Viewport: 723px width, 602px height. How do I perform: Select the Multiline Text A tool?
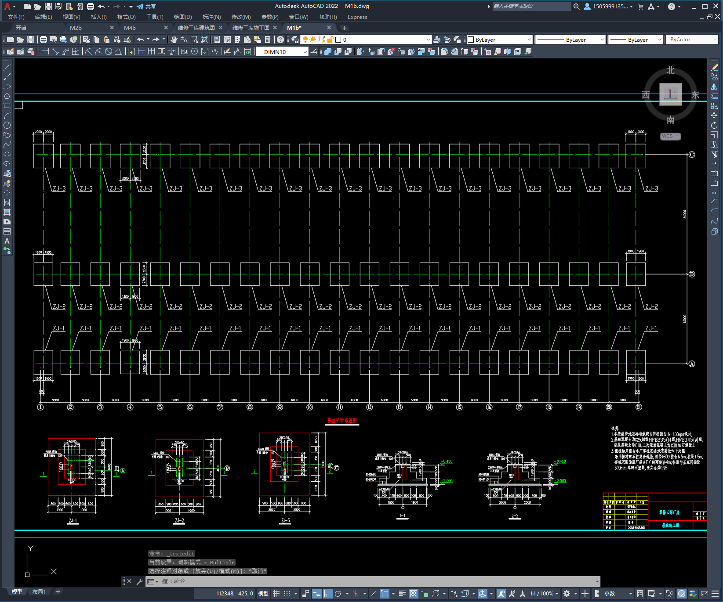[7, 241]
